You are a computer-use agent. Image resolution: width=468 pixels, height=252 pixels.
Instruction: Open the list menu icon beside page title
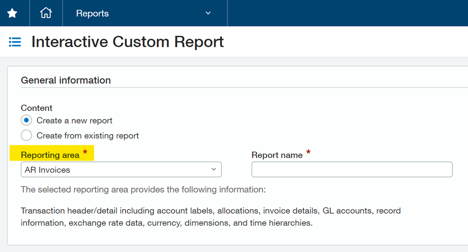tap(15, 42)
